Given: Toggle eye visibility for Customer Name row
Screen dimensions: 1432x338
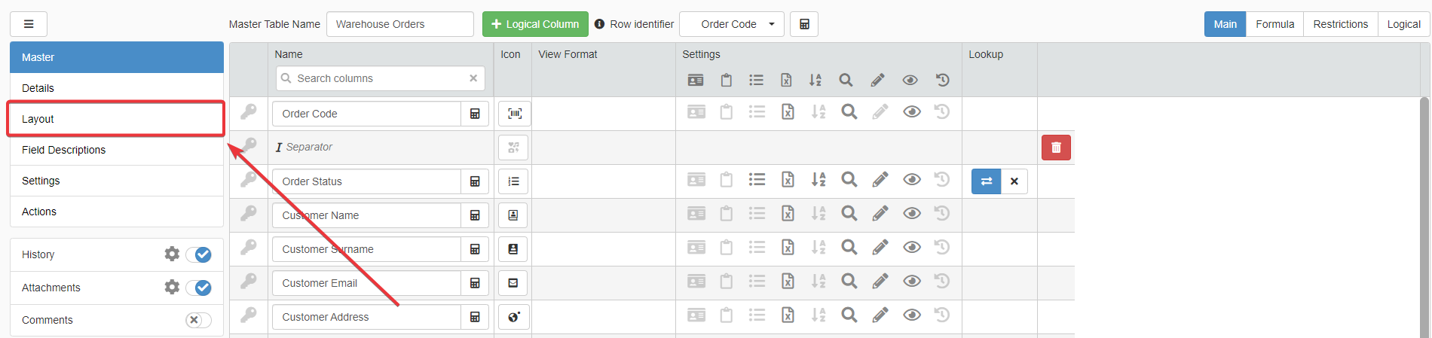Looking at the screenshot, I should pyautogui.click(x=911, y=214).
